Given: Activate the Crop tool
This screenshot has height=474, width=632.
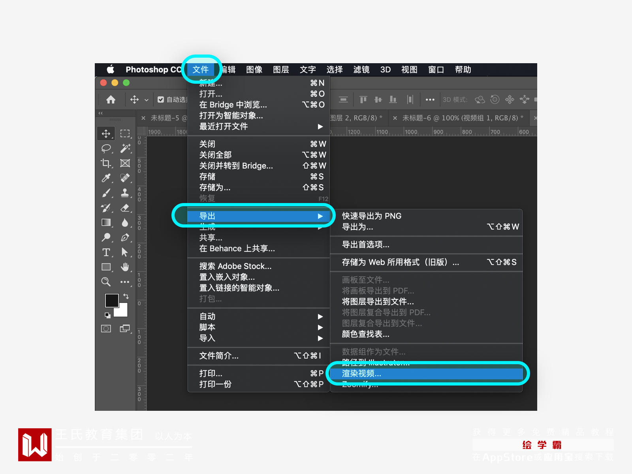Looking at the screenshot, I should pyautogui.click(x=106, y=163).
